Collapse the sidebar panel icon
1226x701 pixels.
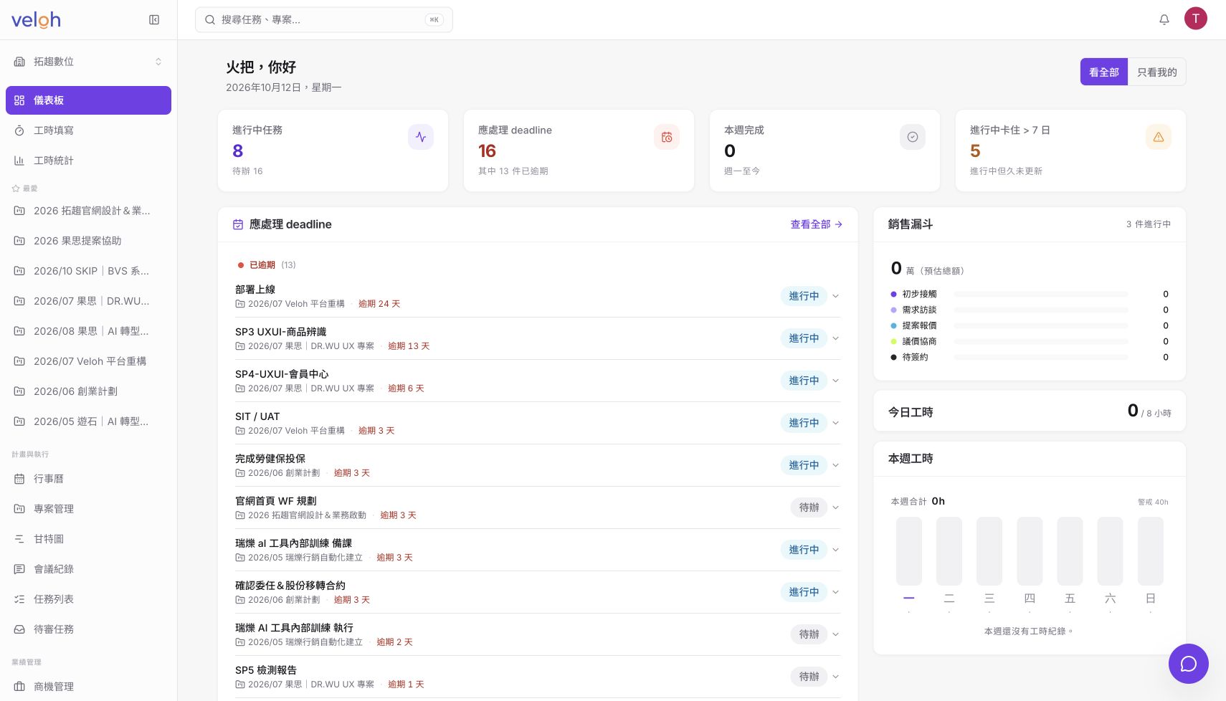pyautogui.click(x=154, y=20)
